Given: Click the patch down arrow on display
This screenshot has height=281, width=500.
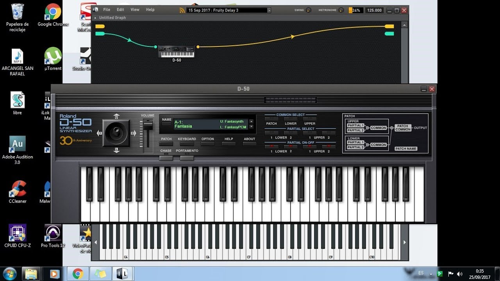Looking at the screenshot, I should [251, 126].
